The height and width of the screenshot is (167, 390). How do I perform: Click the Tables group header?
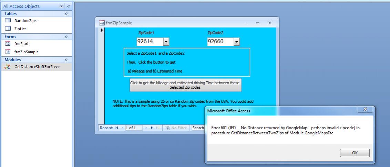37,14
